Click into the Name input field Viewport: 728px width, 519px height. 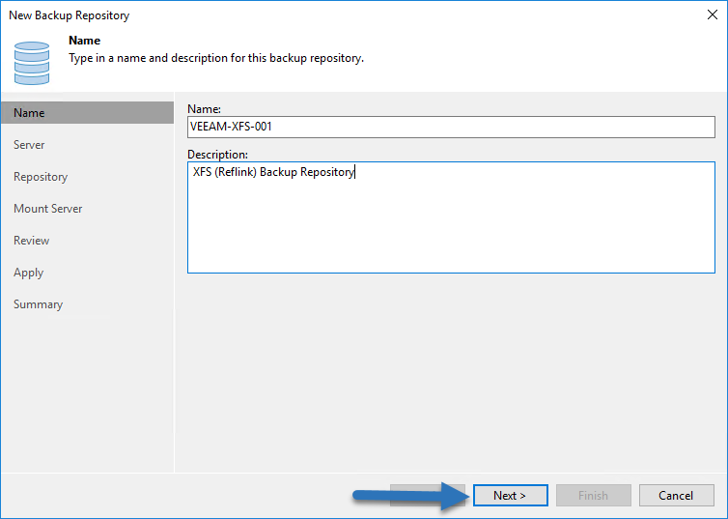451,127
